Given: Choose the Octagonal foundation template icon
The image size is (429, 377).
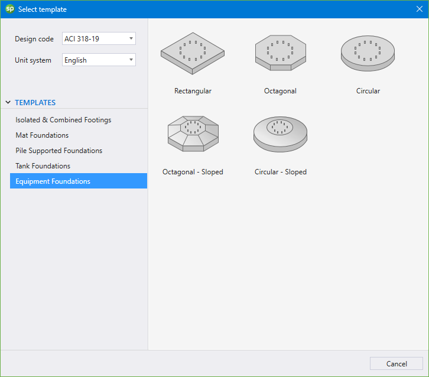Looking at the screenshot, I should point(280,53).
